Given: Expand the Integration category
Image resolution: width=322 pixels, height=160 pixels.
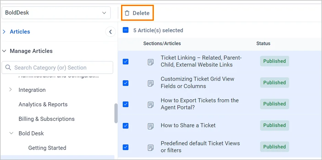Looking at the screenshot, I should pyautogui.click(x=11, y=90).
